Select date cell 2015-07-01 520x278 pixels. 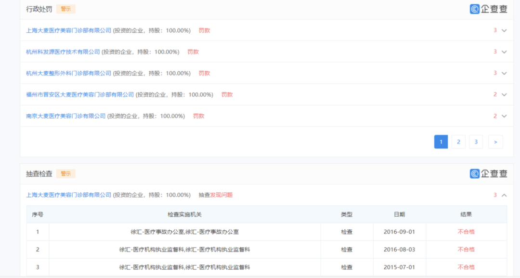pos(399,267)
